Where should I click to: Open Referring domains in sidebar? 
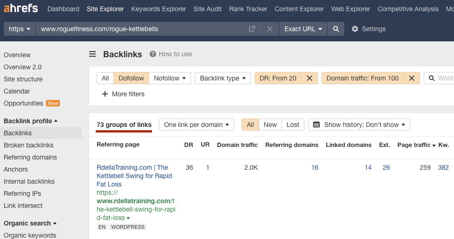click(30, 157)
